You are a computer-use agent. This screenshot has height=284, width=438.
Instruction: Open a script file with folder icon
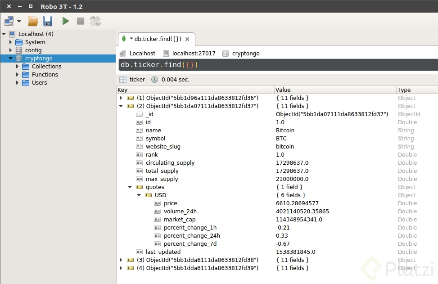(33, 21)
